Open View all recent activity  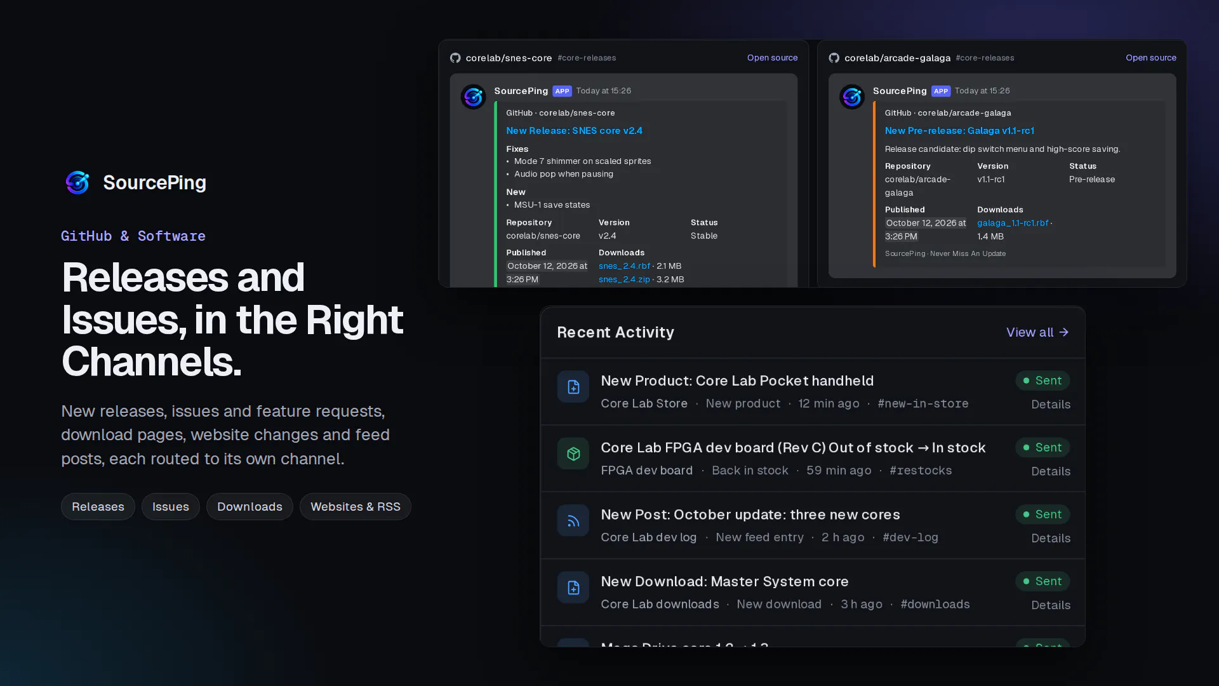pos(1037,332)
